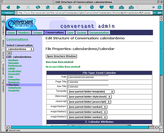Screen dimensions: 164x133
Task: Click the Back arrow toolbar icon
Action: [8, 7]
